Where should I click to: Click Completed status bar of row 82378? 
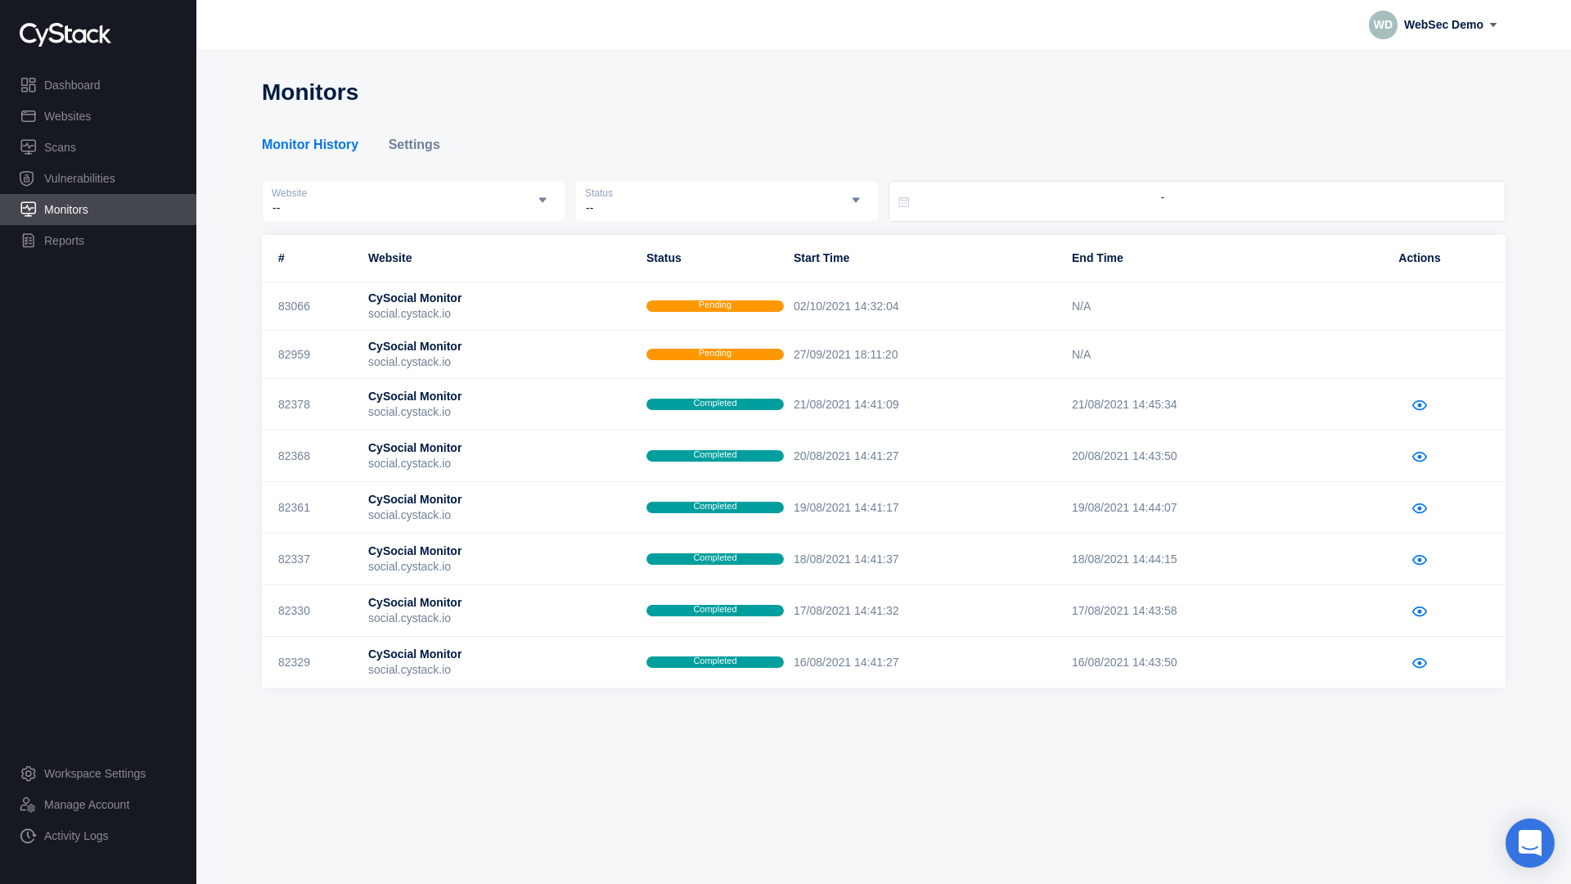click(715, 404)
